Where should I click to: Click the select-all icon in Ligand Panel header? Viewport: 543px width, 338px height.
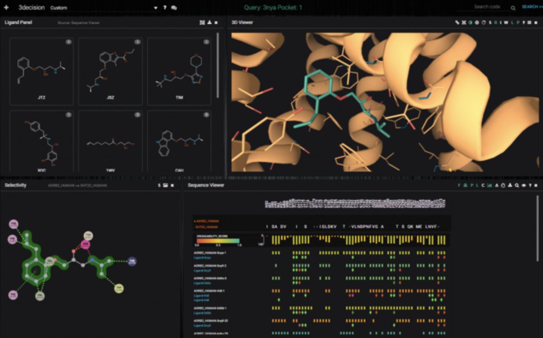202,23
